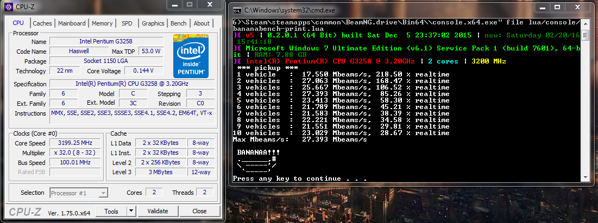The width and height of the screenshot is (598, 223).
Task: Click 'Press any key to continue' text
Action: click(x=300, y=179)
